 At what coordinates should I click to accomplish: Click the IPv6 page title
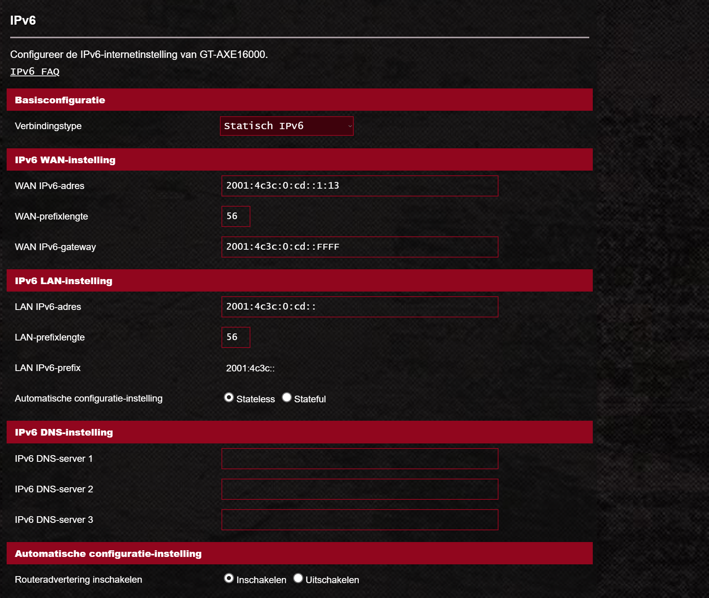click(x=23, y=20)
